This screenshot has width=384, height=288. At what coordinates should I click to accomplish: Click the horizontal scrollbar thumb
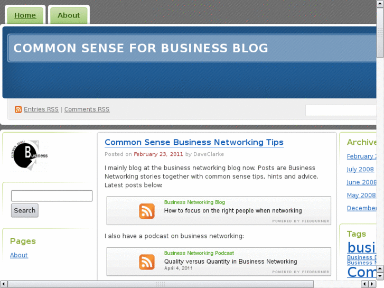pyautogui.click(x=161, y=284)
